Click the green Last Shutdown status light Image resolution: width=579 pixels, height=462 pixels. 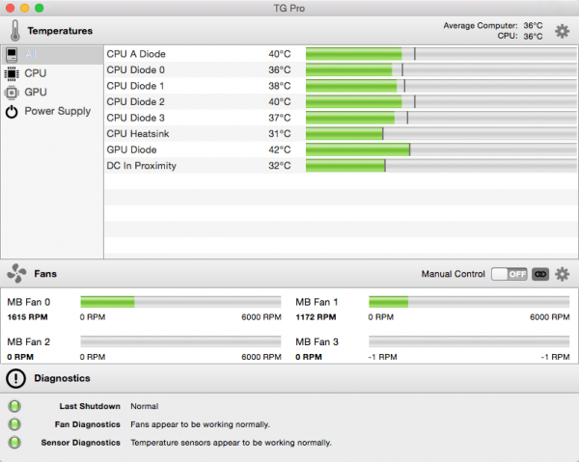tap(14, 406)
